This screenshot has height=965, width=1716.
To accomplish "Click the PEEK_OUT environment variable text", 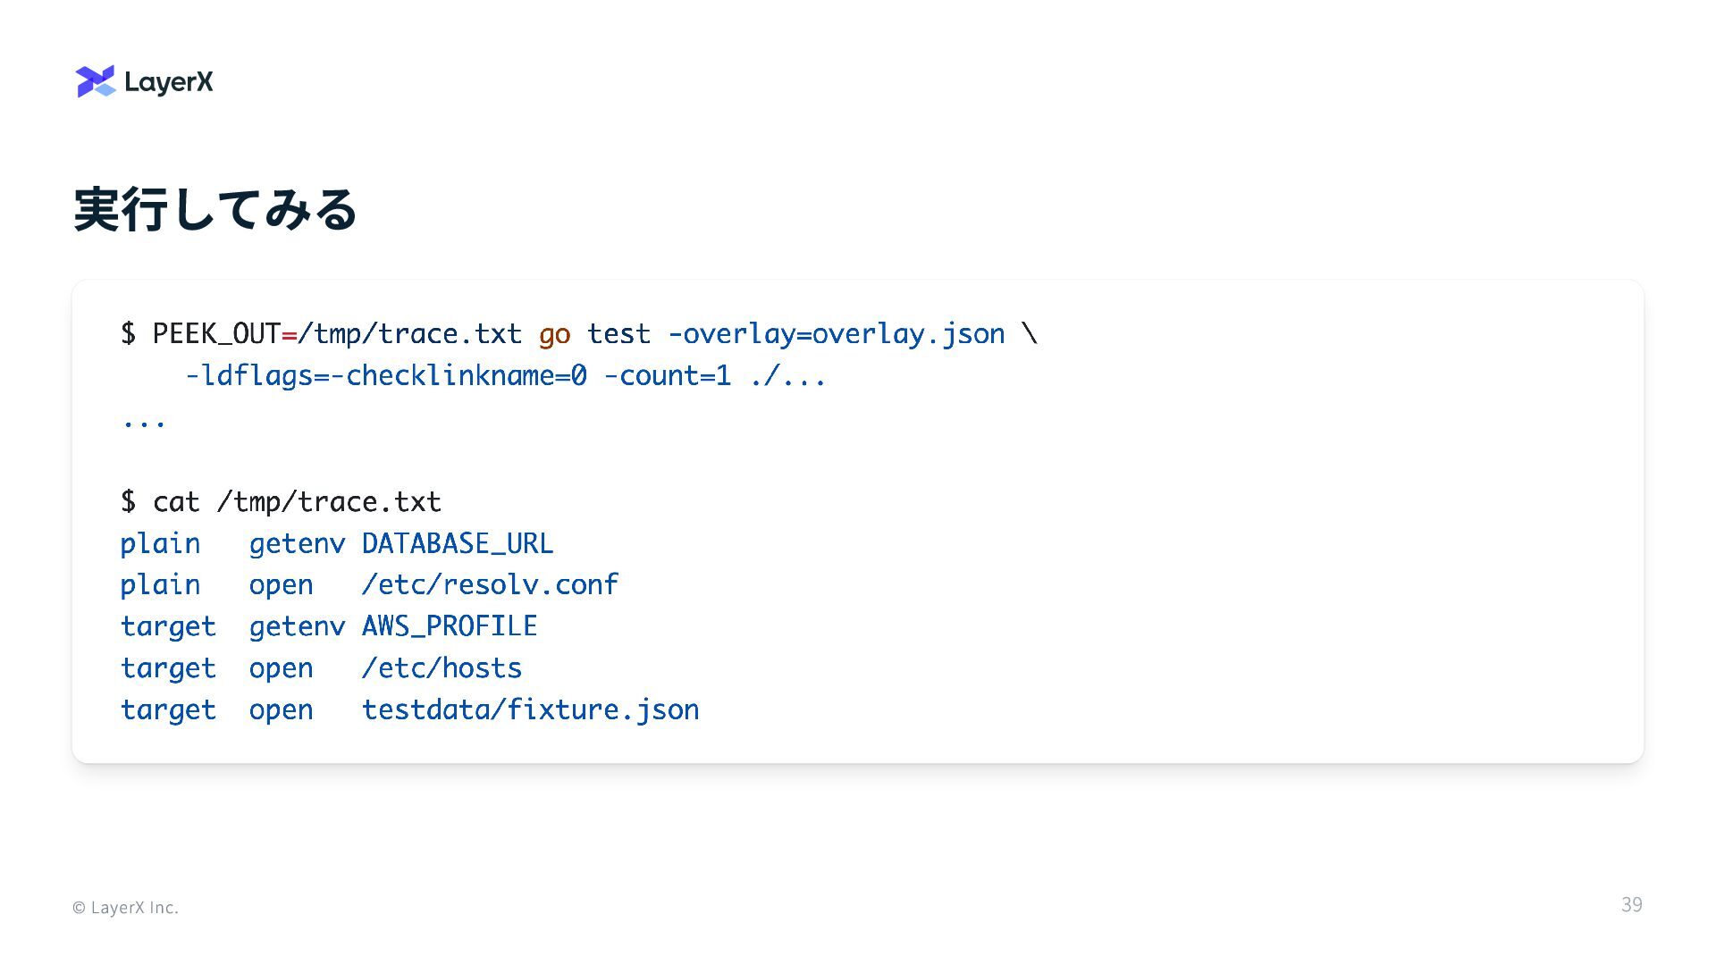I will pos(216,334).
